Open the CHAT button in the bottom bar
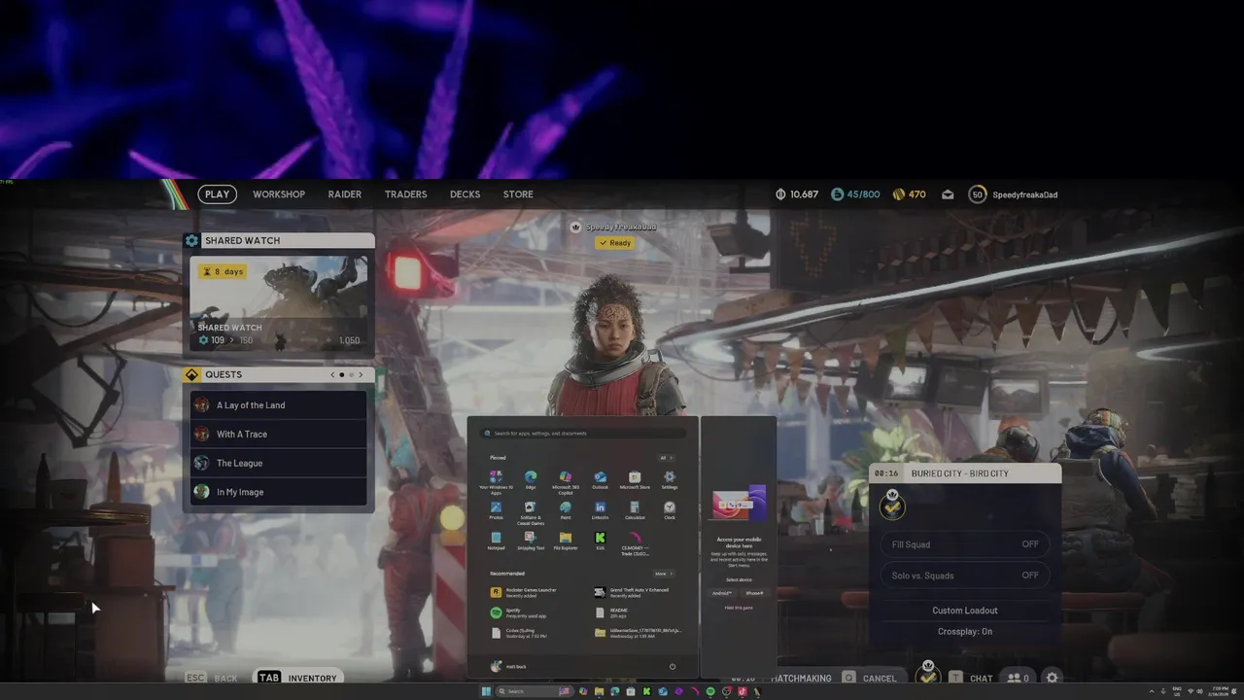Image resolution: width=1244 pixels, height=700 pixels. click(x=971, y=678)
